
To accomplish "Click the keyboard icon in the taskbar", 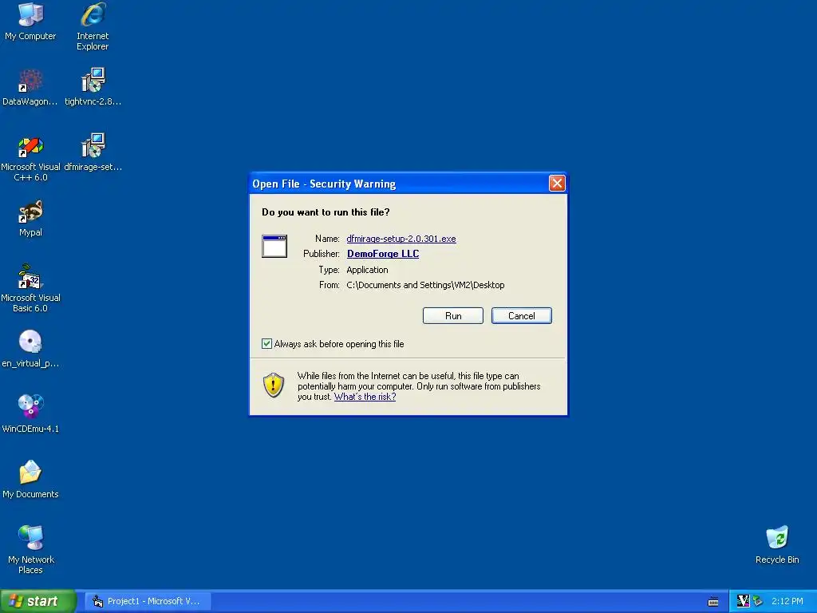I will coord(713,602).
